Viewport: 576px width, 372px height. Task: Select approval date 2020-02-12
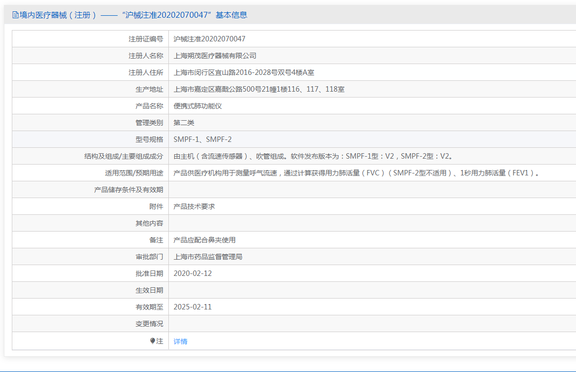[x=192, y=273]
